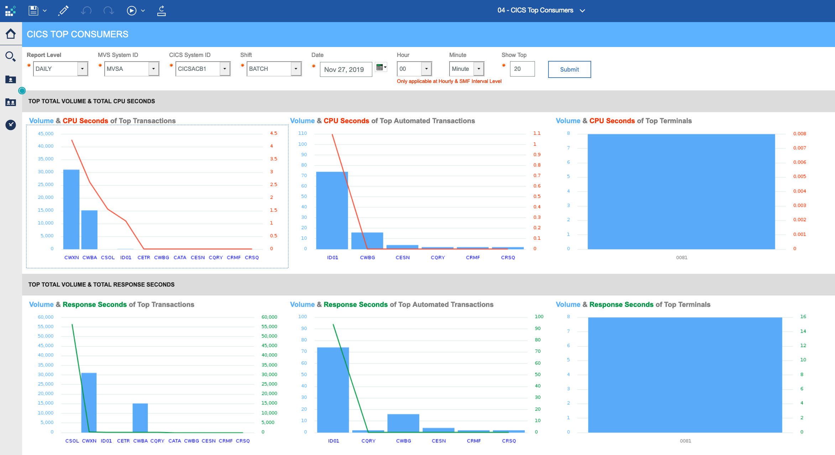
Task: Click CWBG label in Automated Transactions CPU chart
Action: point(367,257)
